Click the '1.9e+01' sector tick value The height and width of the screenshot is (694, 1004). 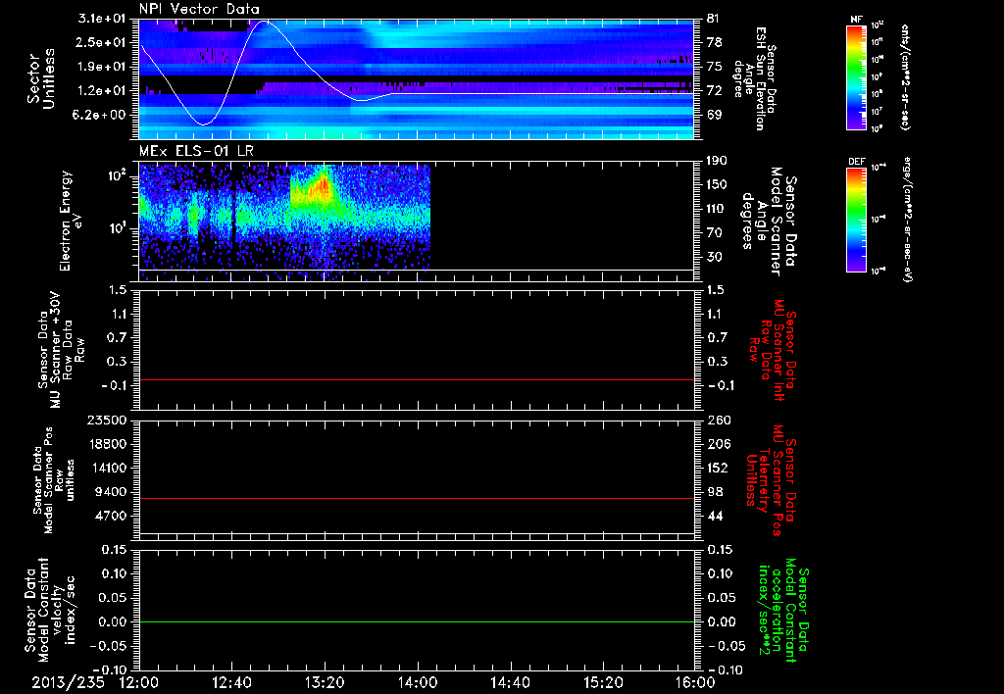pos(101,67)
